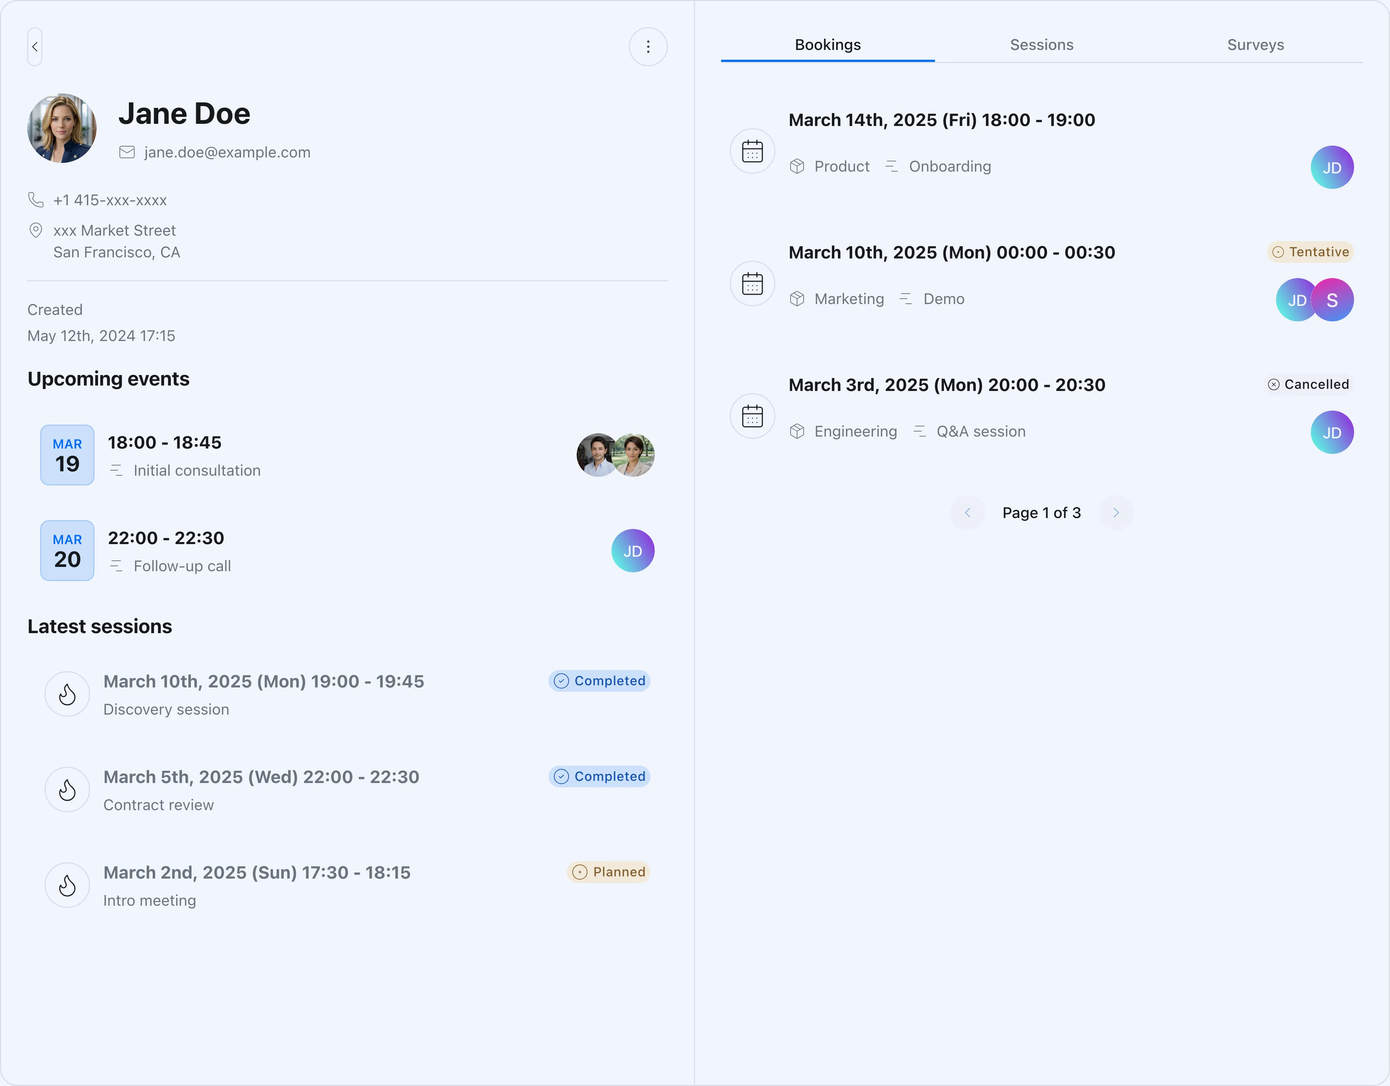The image size is (1390, 1086).
Task: Click calendar icon of March 3rd booking
Action: pos(752,416)
